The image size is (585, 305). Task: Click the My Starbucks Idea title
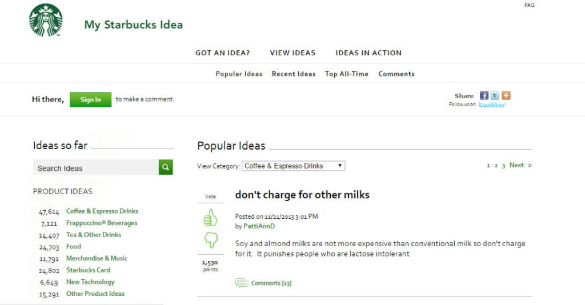click(x=134, y=25)
